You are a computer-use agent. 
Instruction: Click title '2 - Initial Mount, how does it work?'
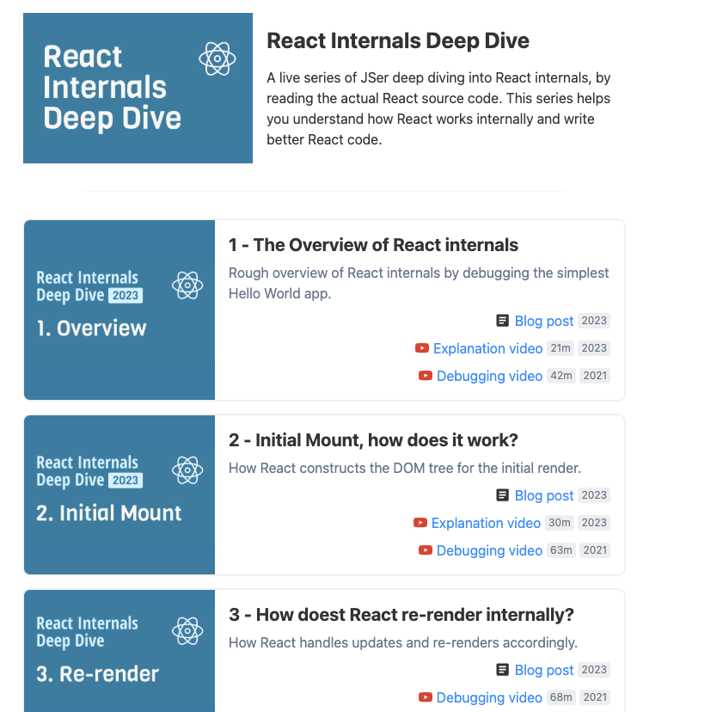click(x=373, y=440)
